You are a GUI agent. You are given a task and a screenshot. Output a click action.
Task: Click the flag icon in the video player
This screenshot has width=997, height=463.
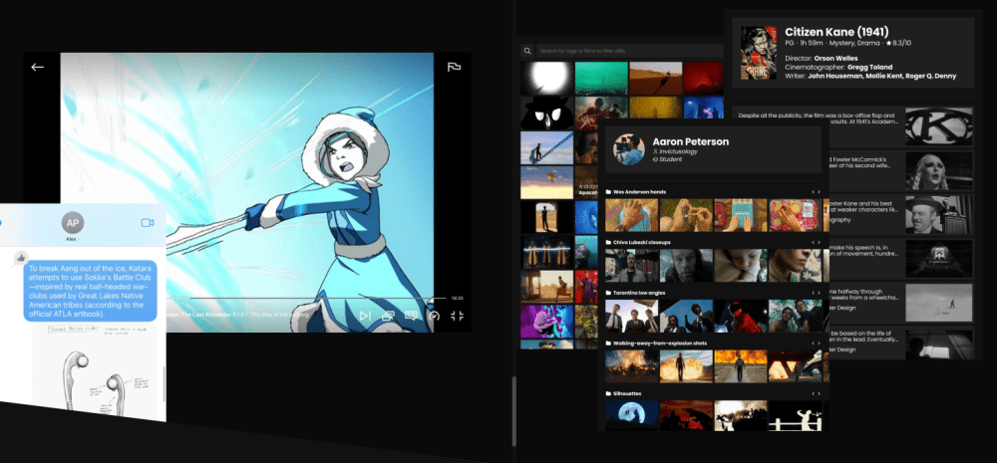point(454,68)
